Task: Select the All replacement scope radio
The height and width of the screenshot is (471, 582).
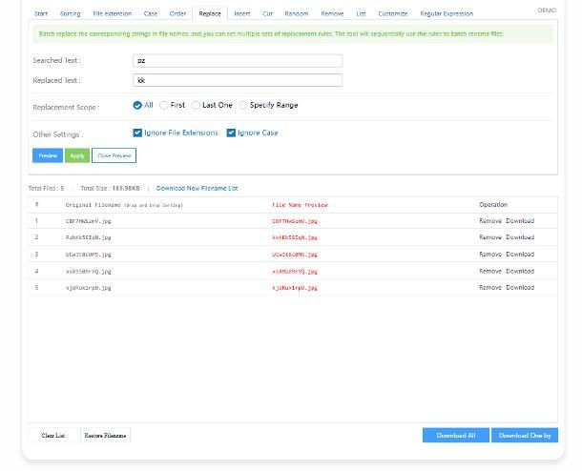Action: tap(137, 106)
